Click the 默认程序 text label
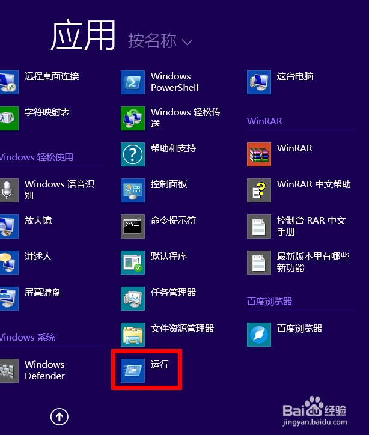 [169, 256]
